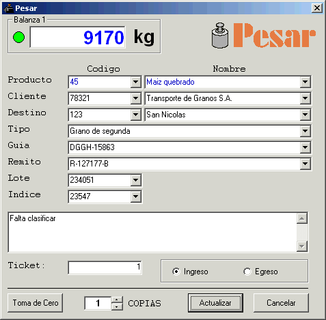Click the 9170 weight display

click(x=77, y=38)
